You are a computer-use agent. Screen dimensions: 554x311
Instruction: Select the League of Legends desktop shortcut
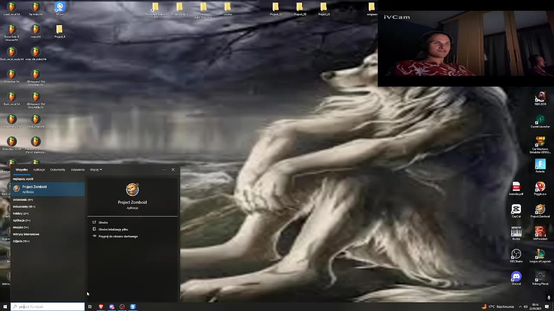pos(540,256)
